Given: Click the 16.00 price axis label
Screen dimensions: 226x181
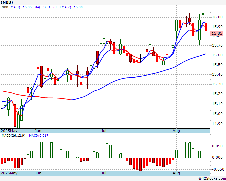Looking at the screenshot, I should tap(217, 17).
